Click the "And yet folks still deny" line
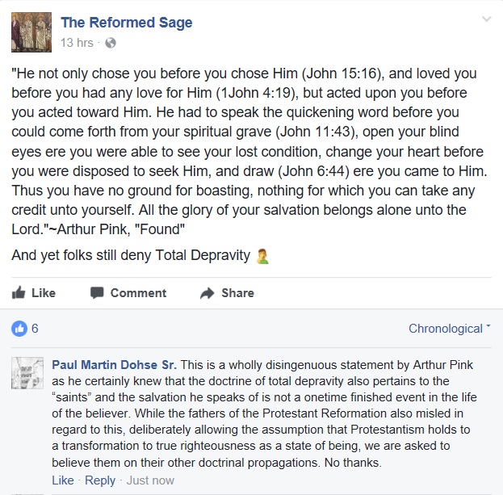Image resolution: width=503 pixels, height=495 pixels. [129, 256]
